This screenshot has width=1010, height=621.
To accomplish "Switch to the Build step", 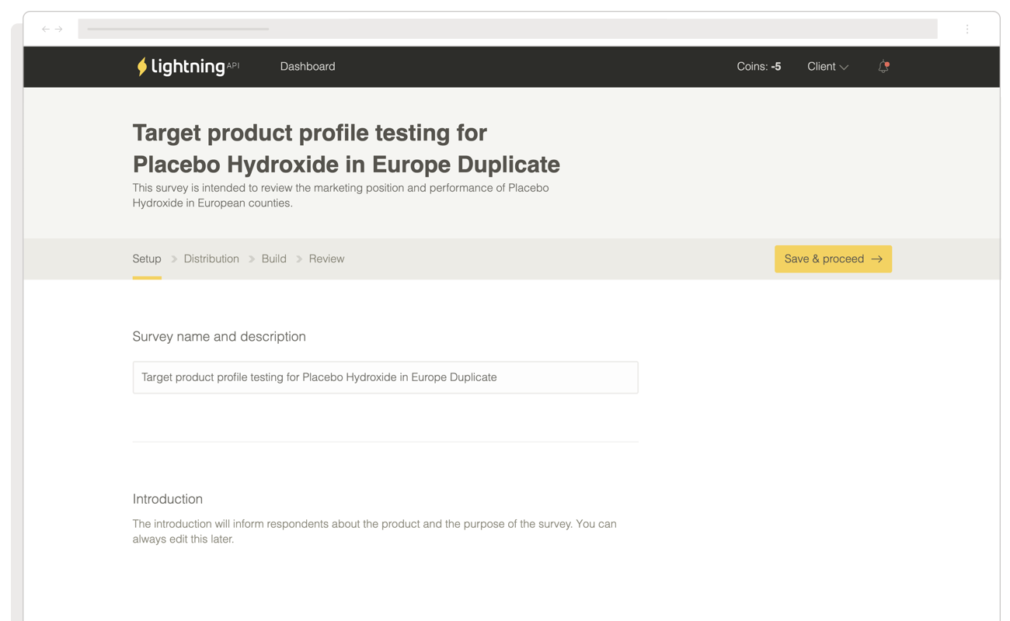I will click(x=274, y=259).
